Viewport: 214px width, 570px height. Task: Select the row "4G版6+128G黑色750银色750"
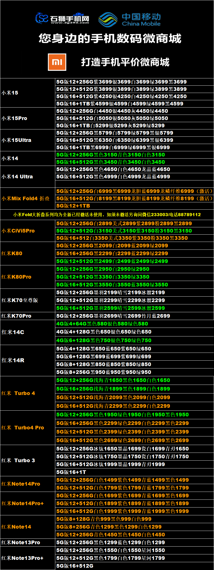point(135,340)
